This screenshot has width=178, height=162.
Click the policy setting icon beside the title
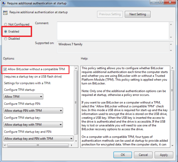click(x=5, y=13)
